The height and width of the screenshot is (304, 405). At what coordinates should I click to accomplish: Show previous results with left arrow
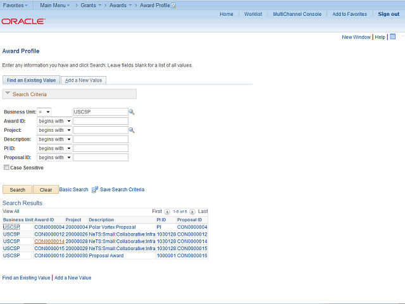pyautogui.click(x=167, y=212)
